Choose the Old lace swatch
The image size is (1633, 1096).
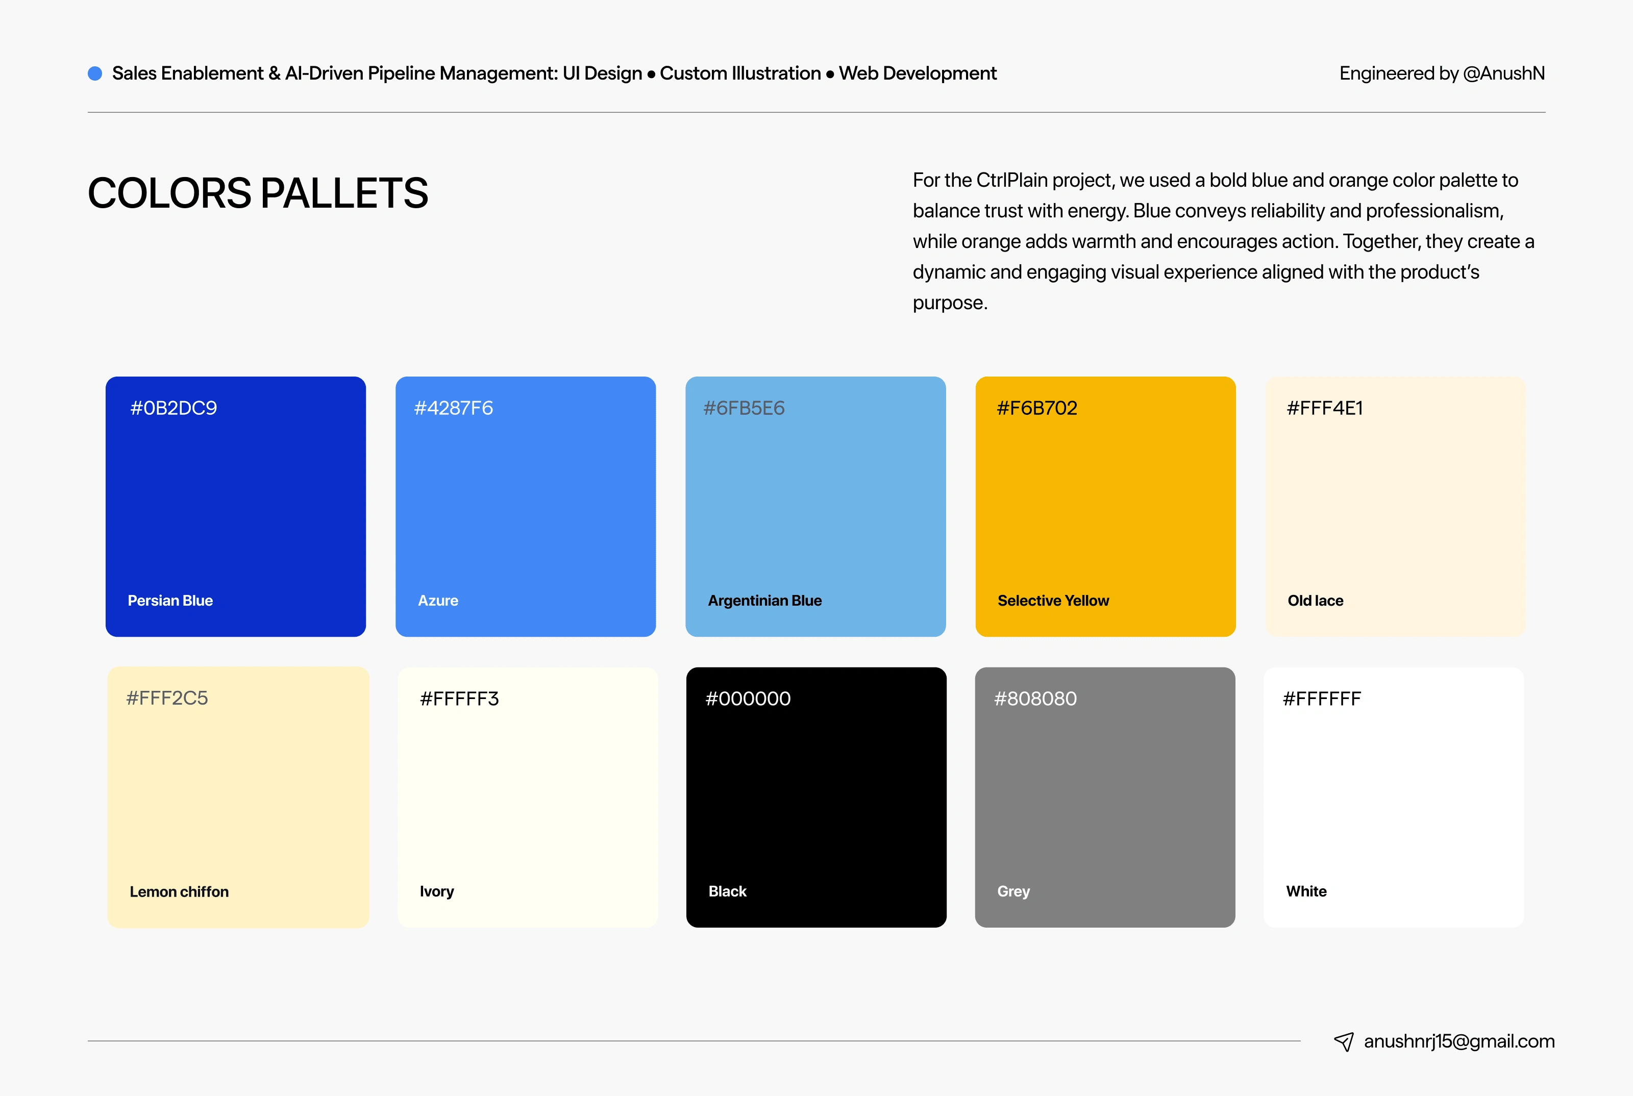pos(1395,507)
